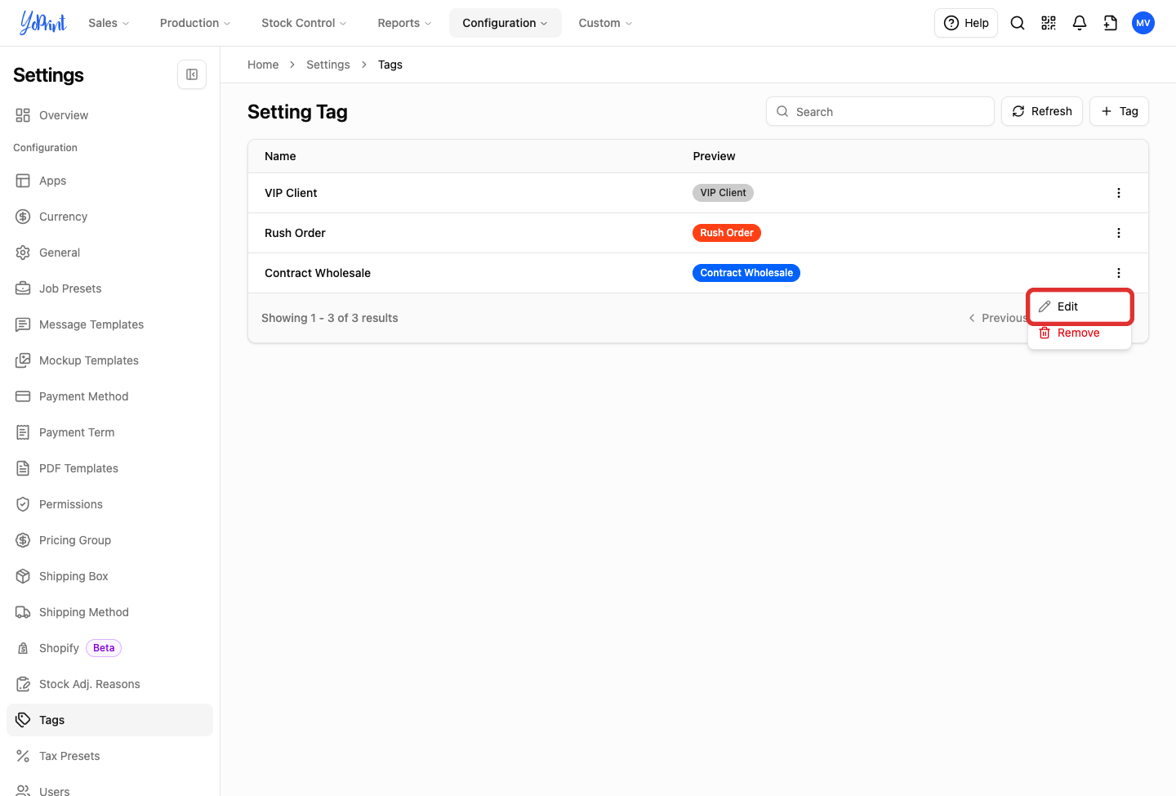Expand the Custom menu

click(605, 23)
